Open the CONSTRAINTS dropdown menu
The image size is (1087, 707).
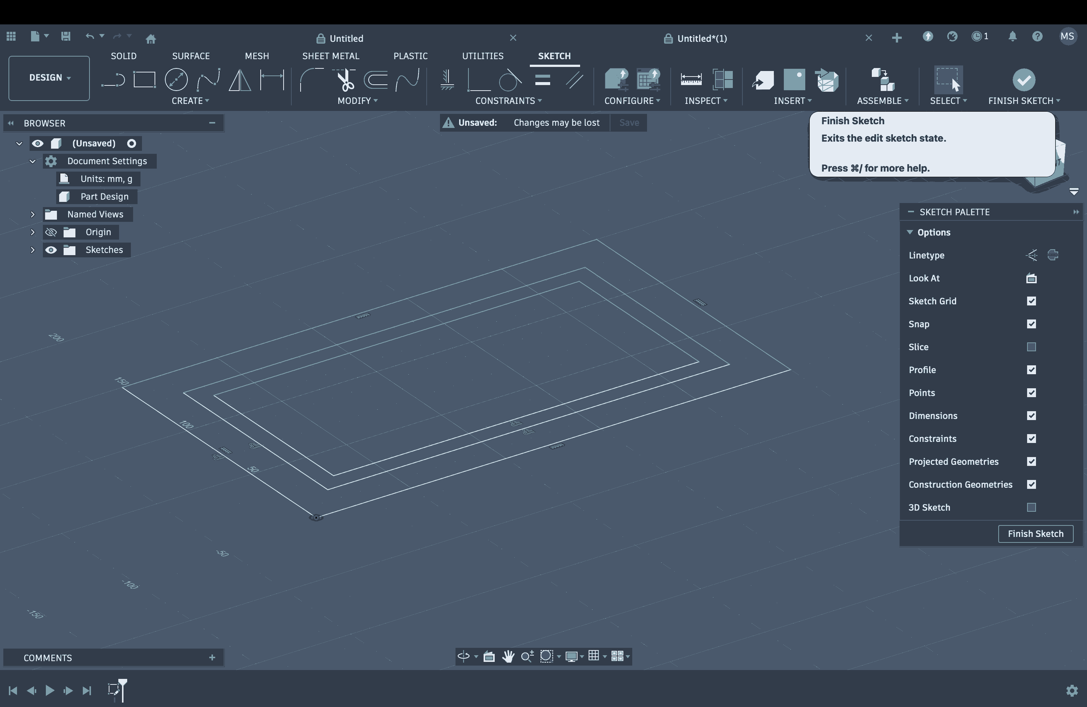click(x=508, y=101)
